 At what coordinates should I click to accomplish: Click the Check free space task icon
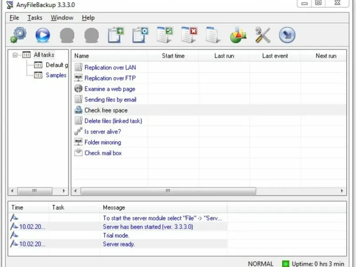tap(78, 110)
